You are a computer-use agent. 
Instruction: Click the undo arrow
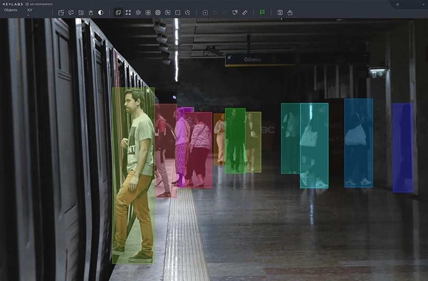215,12
